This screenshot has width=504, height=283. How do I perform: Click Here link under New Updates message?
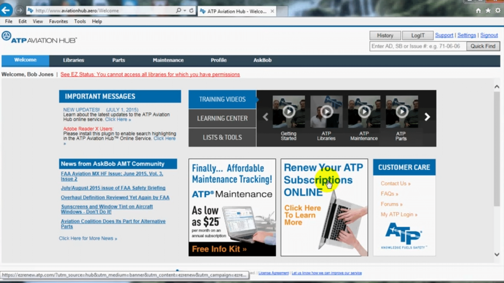(x=118, y=119)
